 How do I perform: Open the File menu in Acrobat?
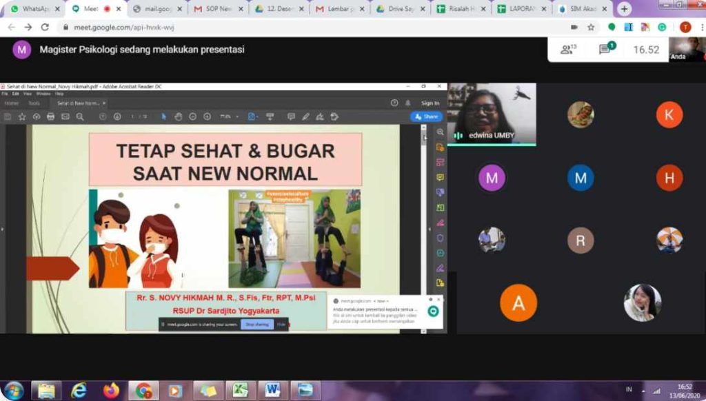pyautogui.click(x=5, y=94)
